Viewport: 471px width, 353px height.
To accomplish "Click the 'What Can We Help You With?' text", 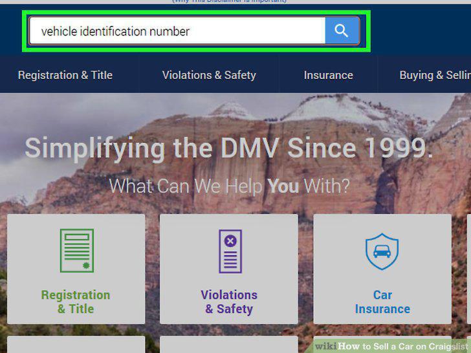I will point(230,186).
